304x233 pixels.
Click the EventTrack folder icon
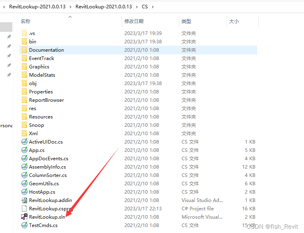(x=24, y=58)
